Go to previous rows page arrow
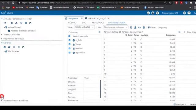196x110 pixels. 184,32
